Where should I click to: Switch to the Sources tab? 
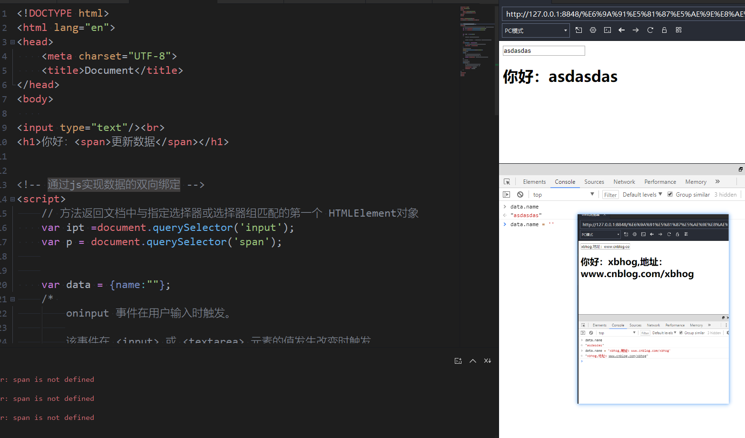594,182
